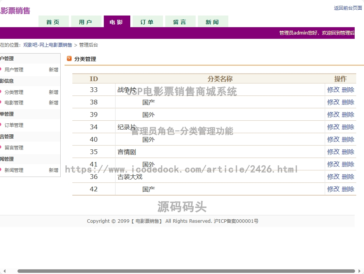The width and height of the screenshot is (364, 274).
Task: Click the horizontal scrollbar thumb
Action: click(186, 271)
